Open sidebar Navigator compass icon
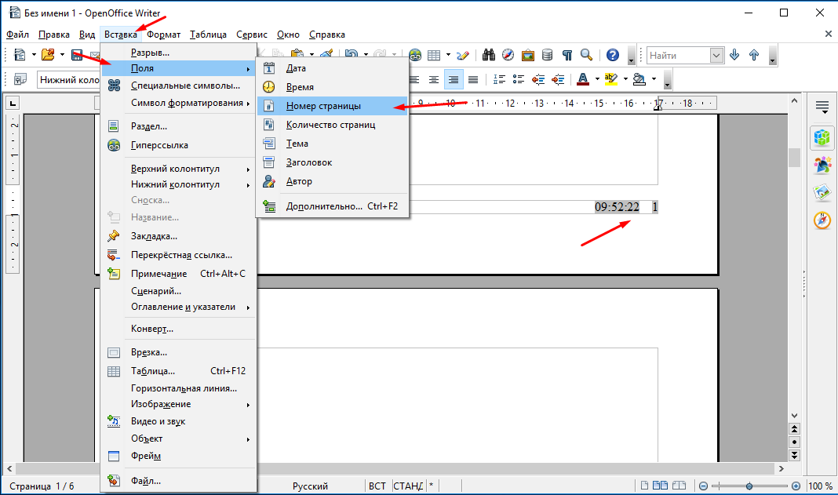838x495 pixels. 822,220
